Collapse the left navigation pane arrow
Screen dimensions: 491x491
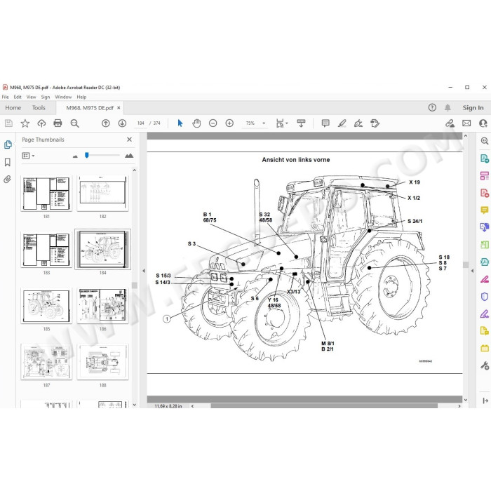[x=144, y=271]
